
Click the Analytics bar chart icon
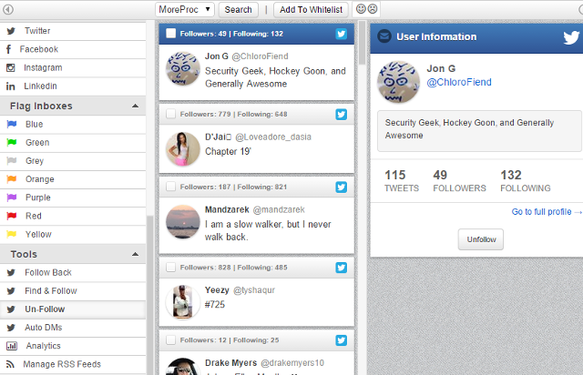point(12,346)
